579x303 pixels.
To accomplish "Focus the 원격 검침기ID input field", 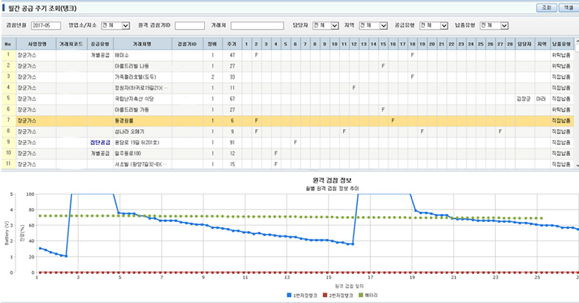I will tap(189, 26).
